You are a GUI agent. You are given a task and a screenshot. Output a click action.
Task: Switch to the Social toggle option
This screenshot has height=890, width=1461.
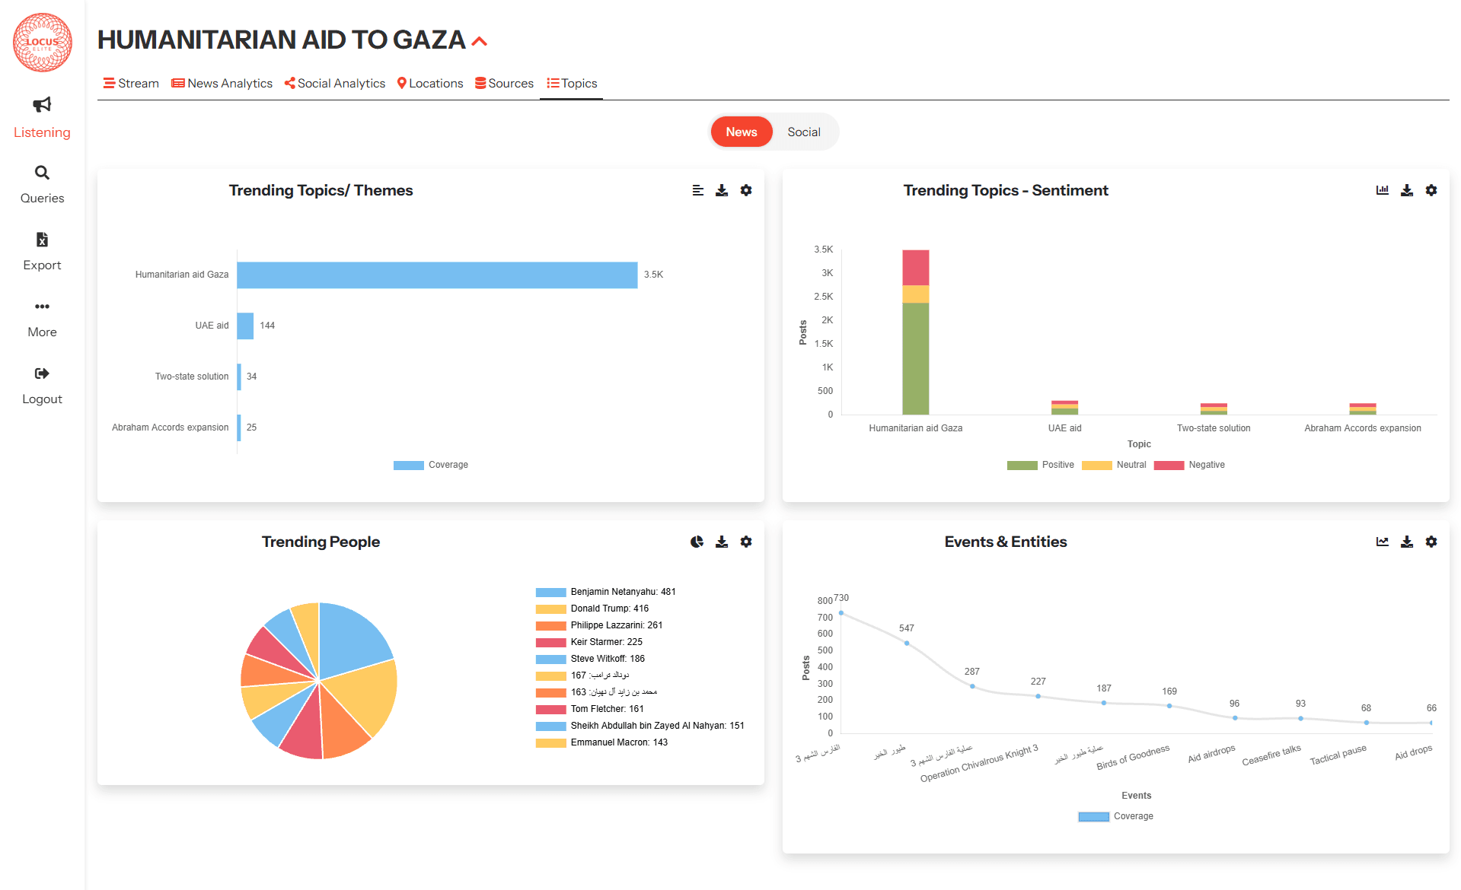[803, 132]
